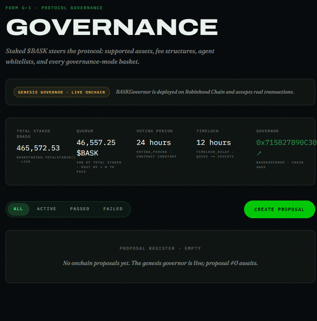Screen dimensions: 317x321
Task: Click the VOTING PERIOD column label
Action: (155, 131)
